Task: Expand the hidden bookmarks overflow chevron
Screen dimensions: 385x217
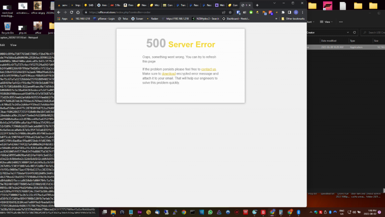Action: click(277, 19)
